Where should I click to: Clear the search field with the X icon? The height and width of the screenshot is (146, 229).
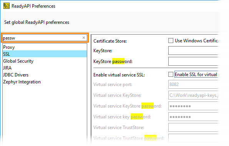(84, 38)
